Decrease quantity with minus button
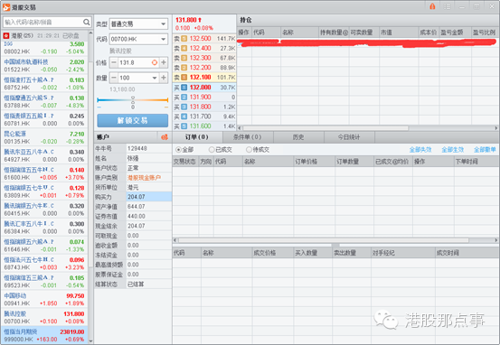 [x=114, y=78]
